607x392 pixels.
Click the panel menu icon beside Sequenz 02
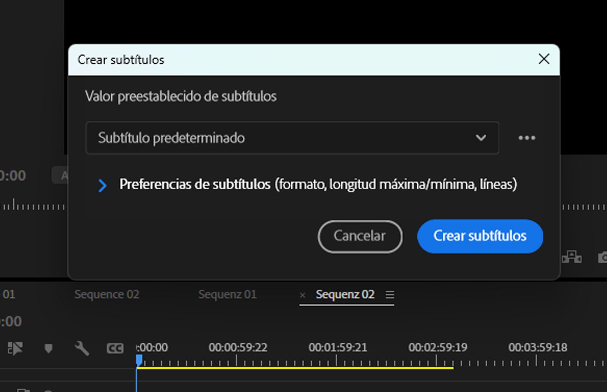(x=391, y=295)
